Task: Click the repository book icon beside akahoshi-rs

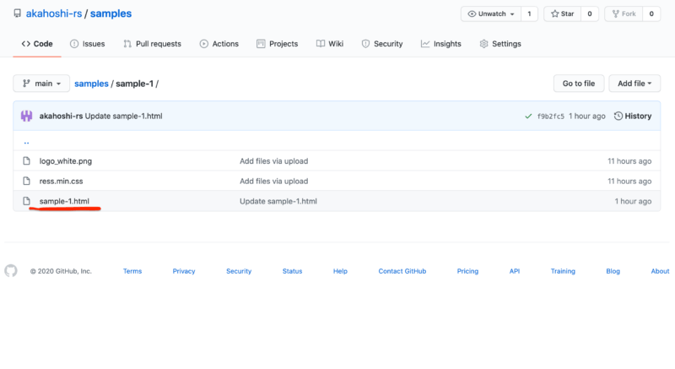Action: [17, 14]
